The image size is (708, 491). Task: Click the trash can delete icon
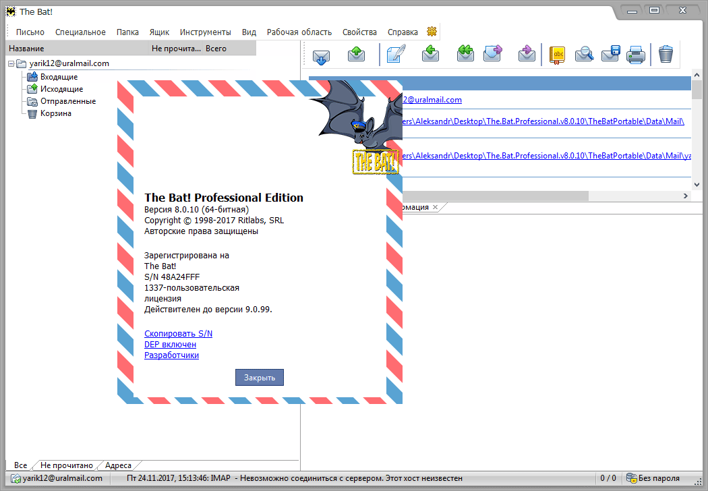(x=666, y=54)
